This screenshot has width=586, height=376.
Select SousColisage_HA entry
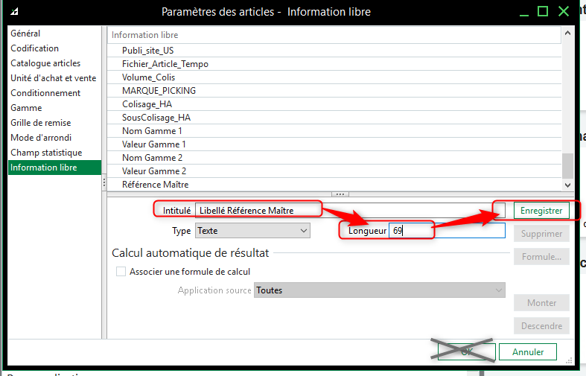click(334, 118)
